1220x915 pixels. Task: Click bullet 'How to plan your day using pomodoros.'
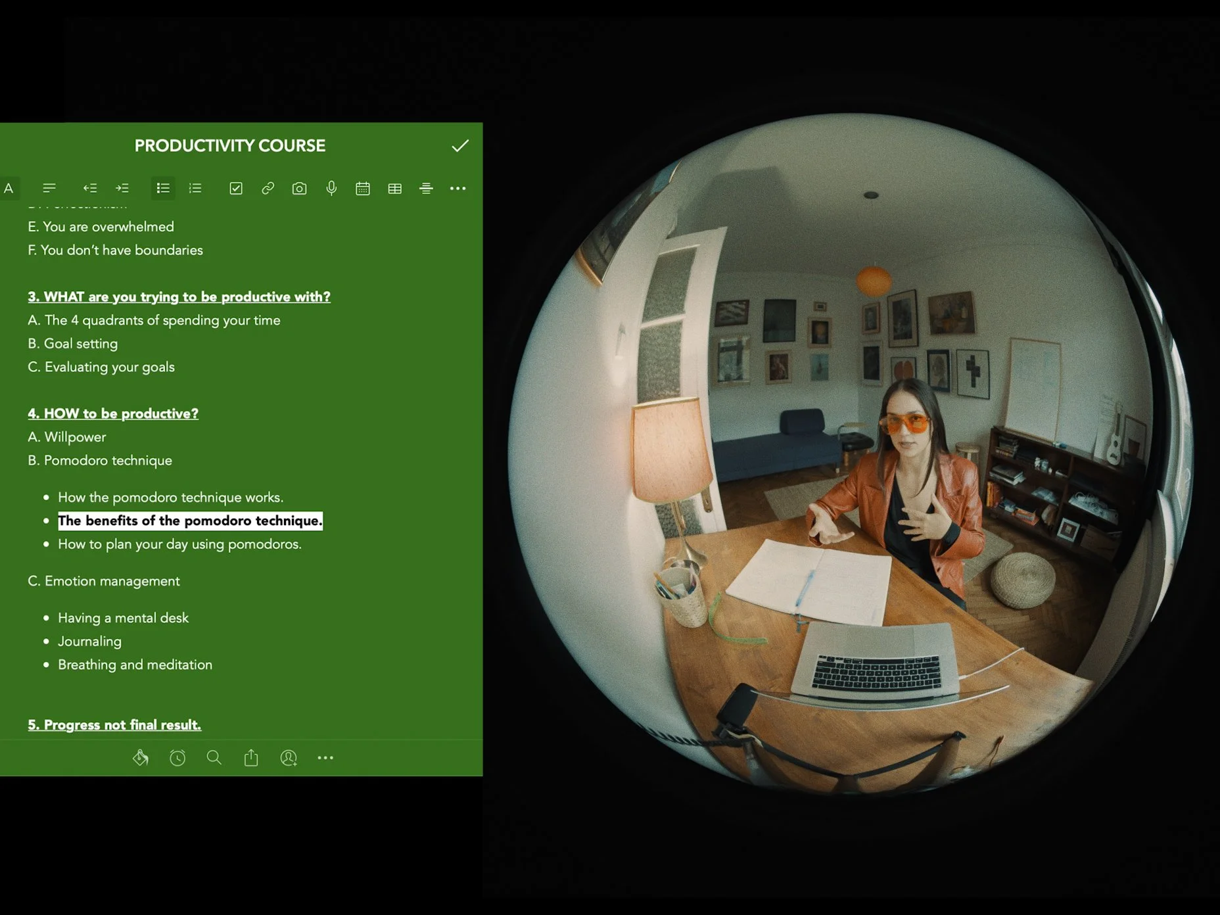click(179, 544)
